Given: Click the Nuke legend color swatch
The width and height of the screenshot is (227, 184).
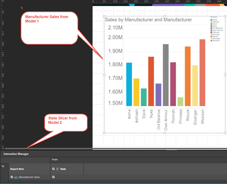Looking at the screenshot, I should [212, 26].
